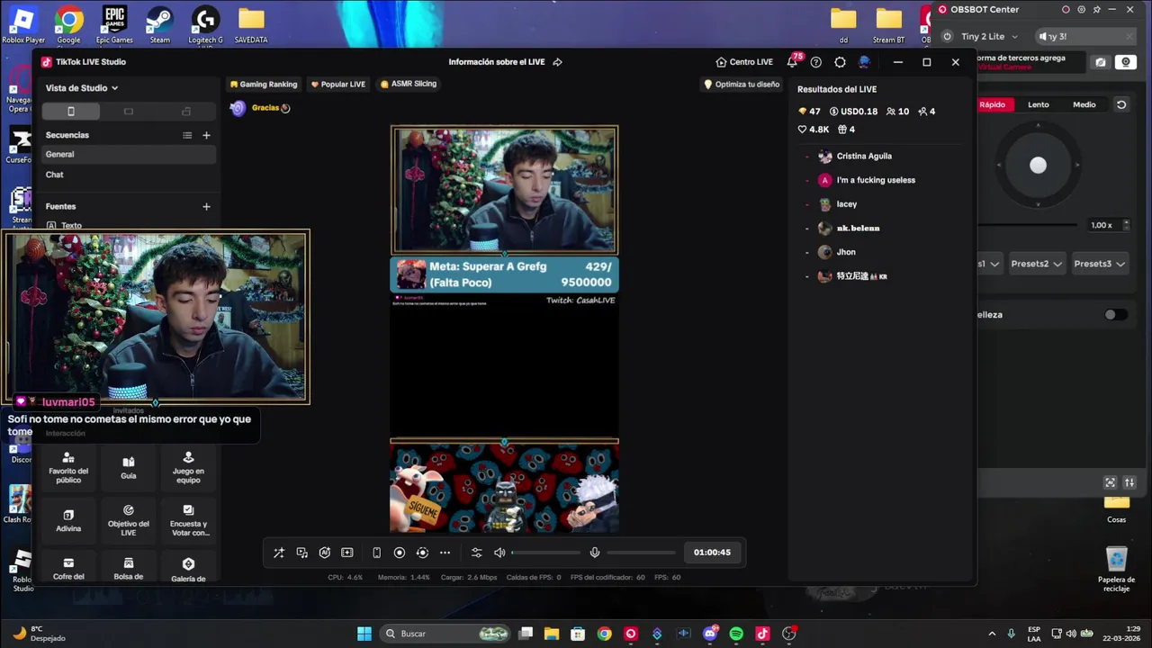Open Spotify from the taskbar
Image resolution: width=1152 pixels, height=648 pixels.
736,634
